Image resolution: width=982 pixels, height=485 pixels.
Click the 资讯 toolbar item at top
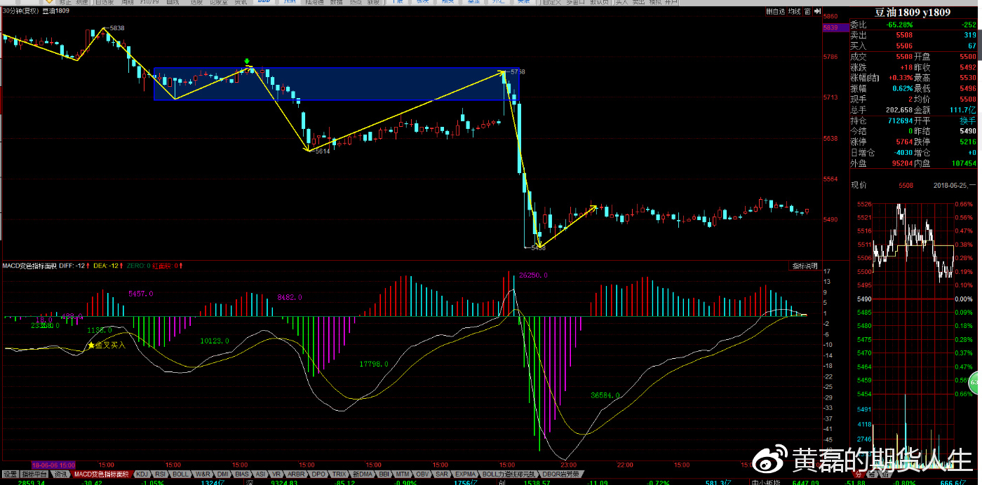point(241,3)
